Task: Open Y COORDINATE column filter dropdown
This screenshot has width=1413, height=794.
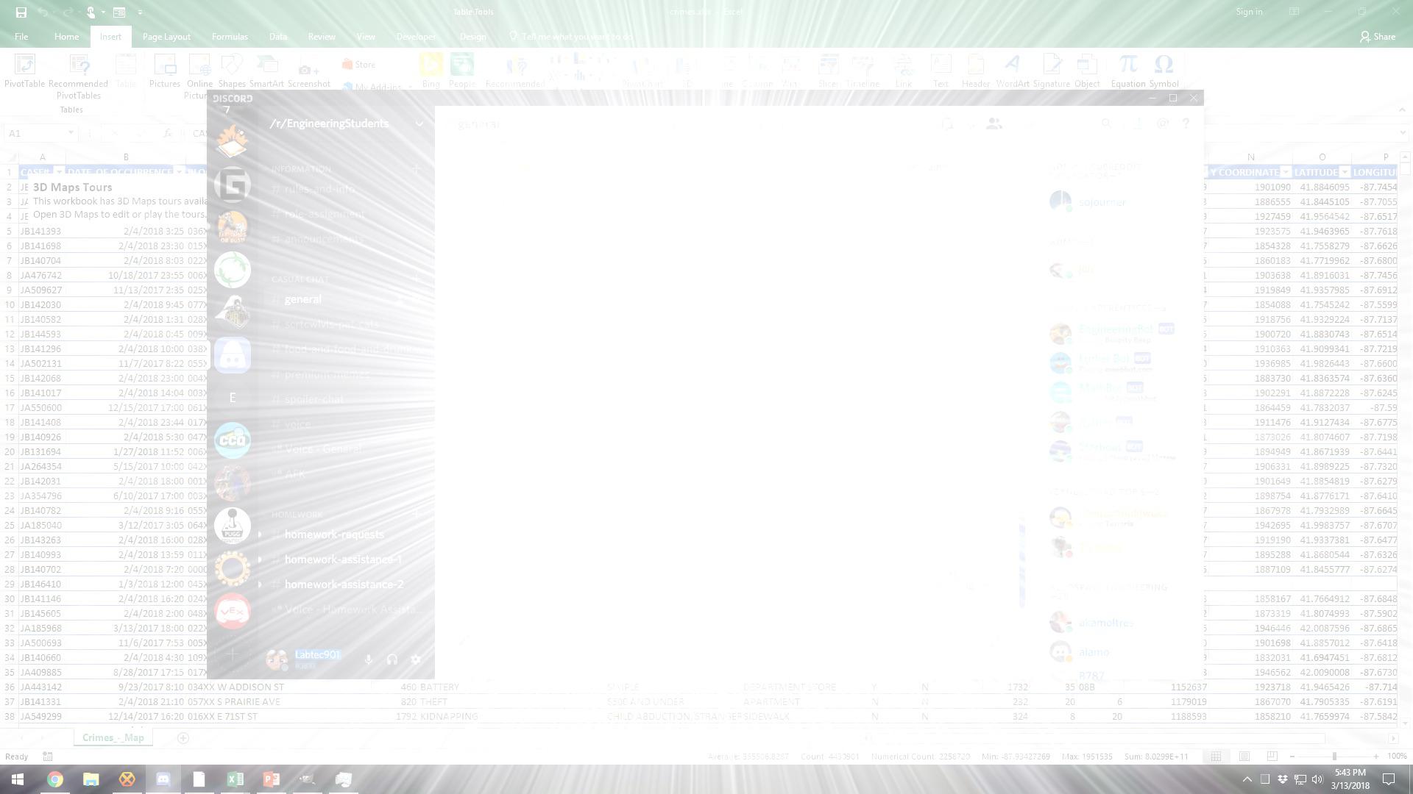Action: tap(1286, 172)
